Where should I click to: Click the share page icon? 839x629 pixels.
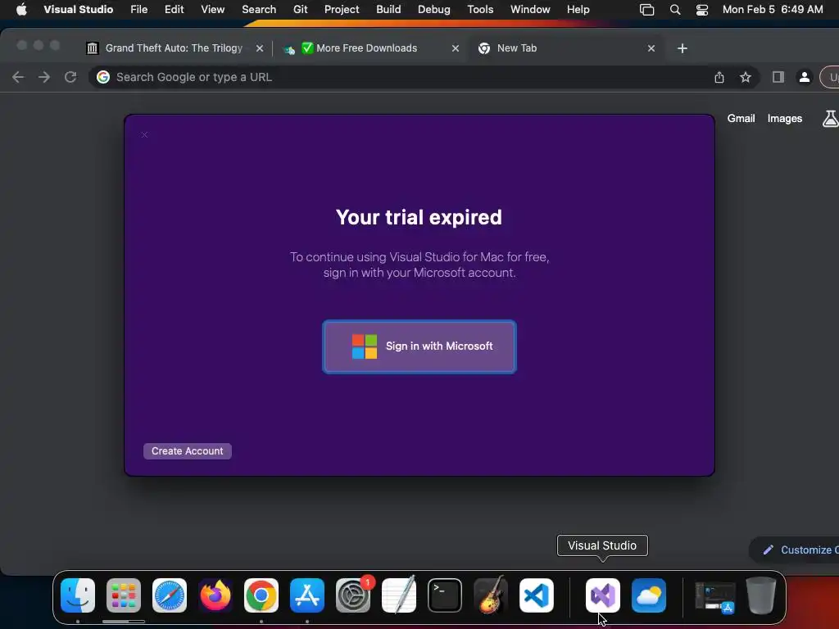[x=719, y=78]
